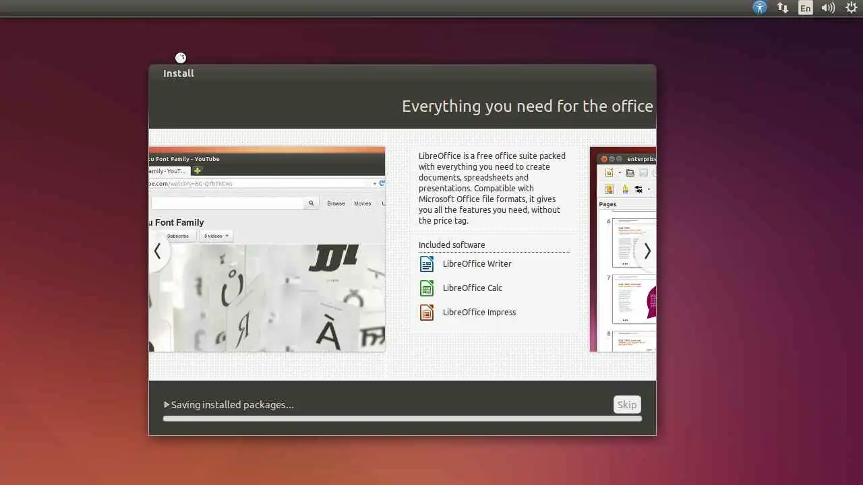Click the 'LibreOffice Writer' label
This screenshot has width=863, height=485.
[477, 264]
